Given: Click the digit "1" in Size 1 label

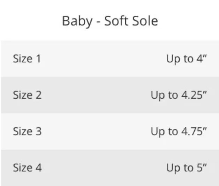Looking at the screenshot, I should (x=38, y=59).
